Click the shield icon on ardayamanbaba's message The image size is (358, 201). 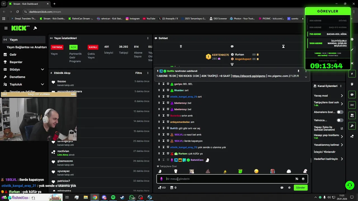pos(168,122)
